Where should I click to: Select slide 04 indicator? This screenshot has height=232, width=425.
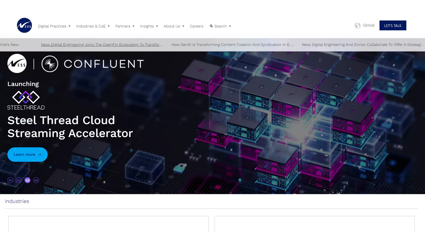(x=36, y=180)
